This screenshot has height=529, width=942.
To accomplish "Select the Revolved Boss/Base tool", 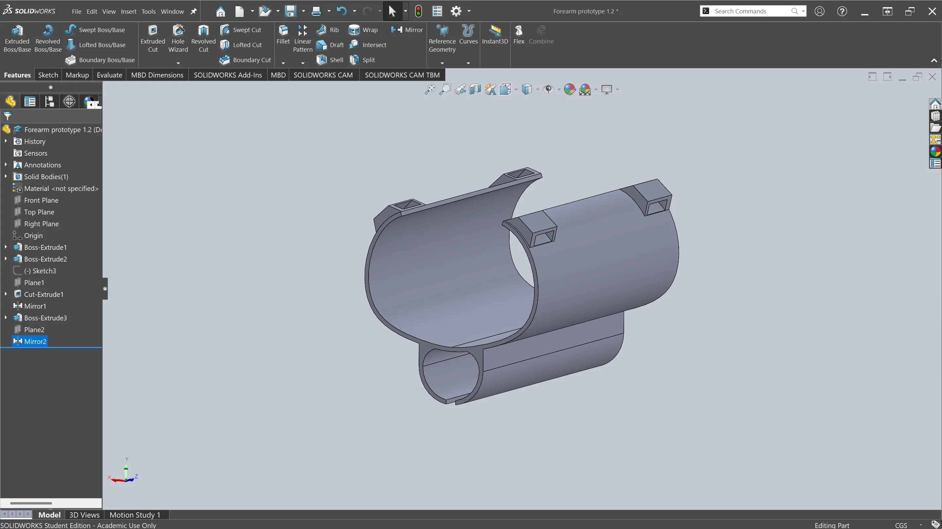I will coord(47,38).
